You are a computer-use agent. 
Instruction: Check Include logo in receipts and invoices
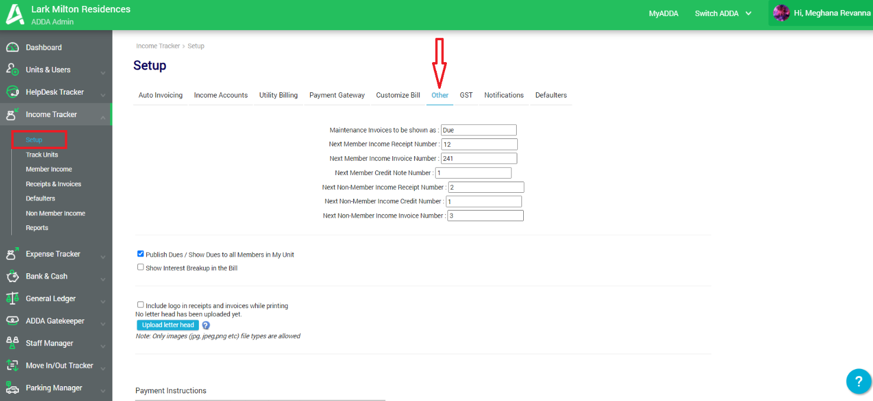pyautogui.click(x=141, y=305)
